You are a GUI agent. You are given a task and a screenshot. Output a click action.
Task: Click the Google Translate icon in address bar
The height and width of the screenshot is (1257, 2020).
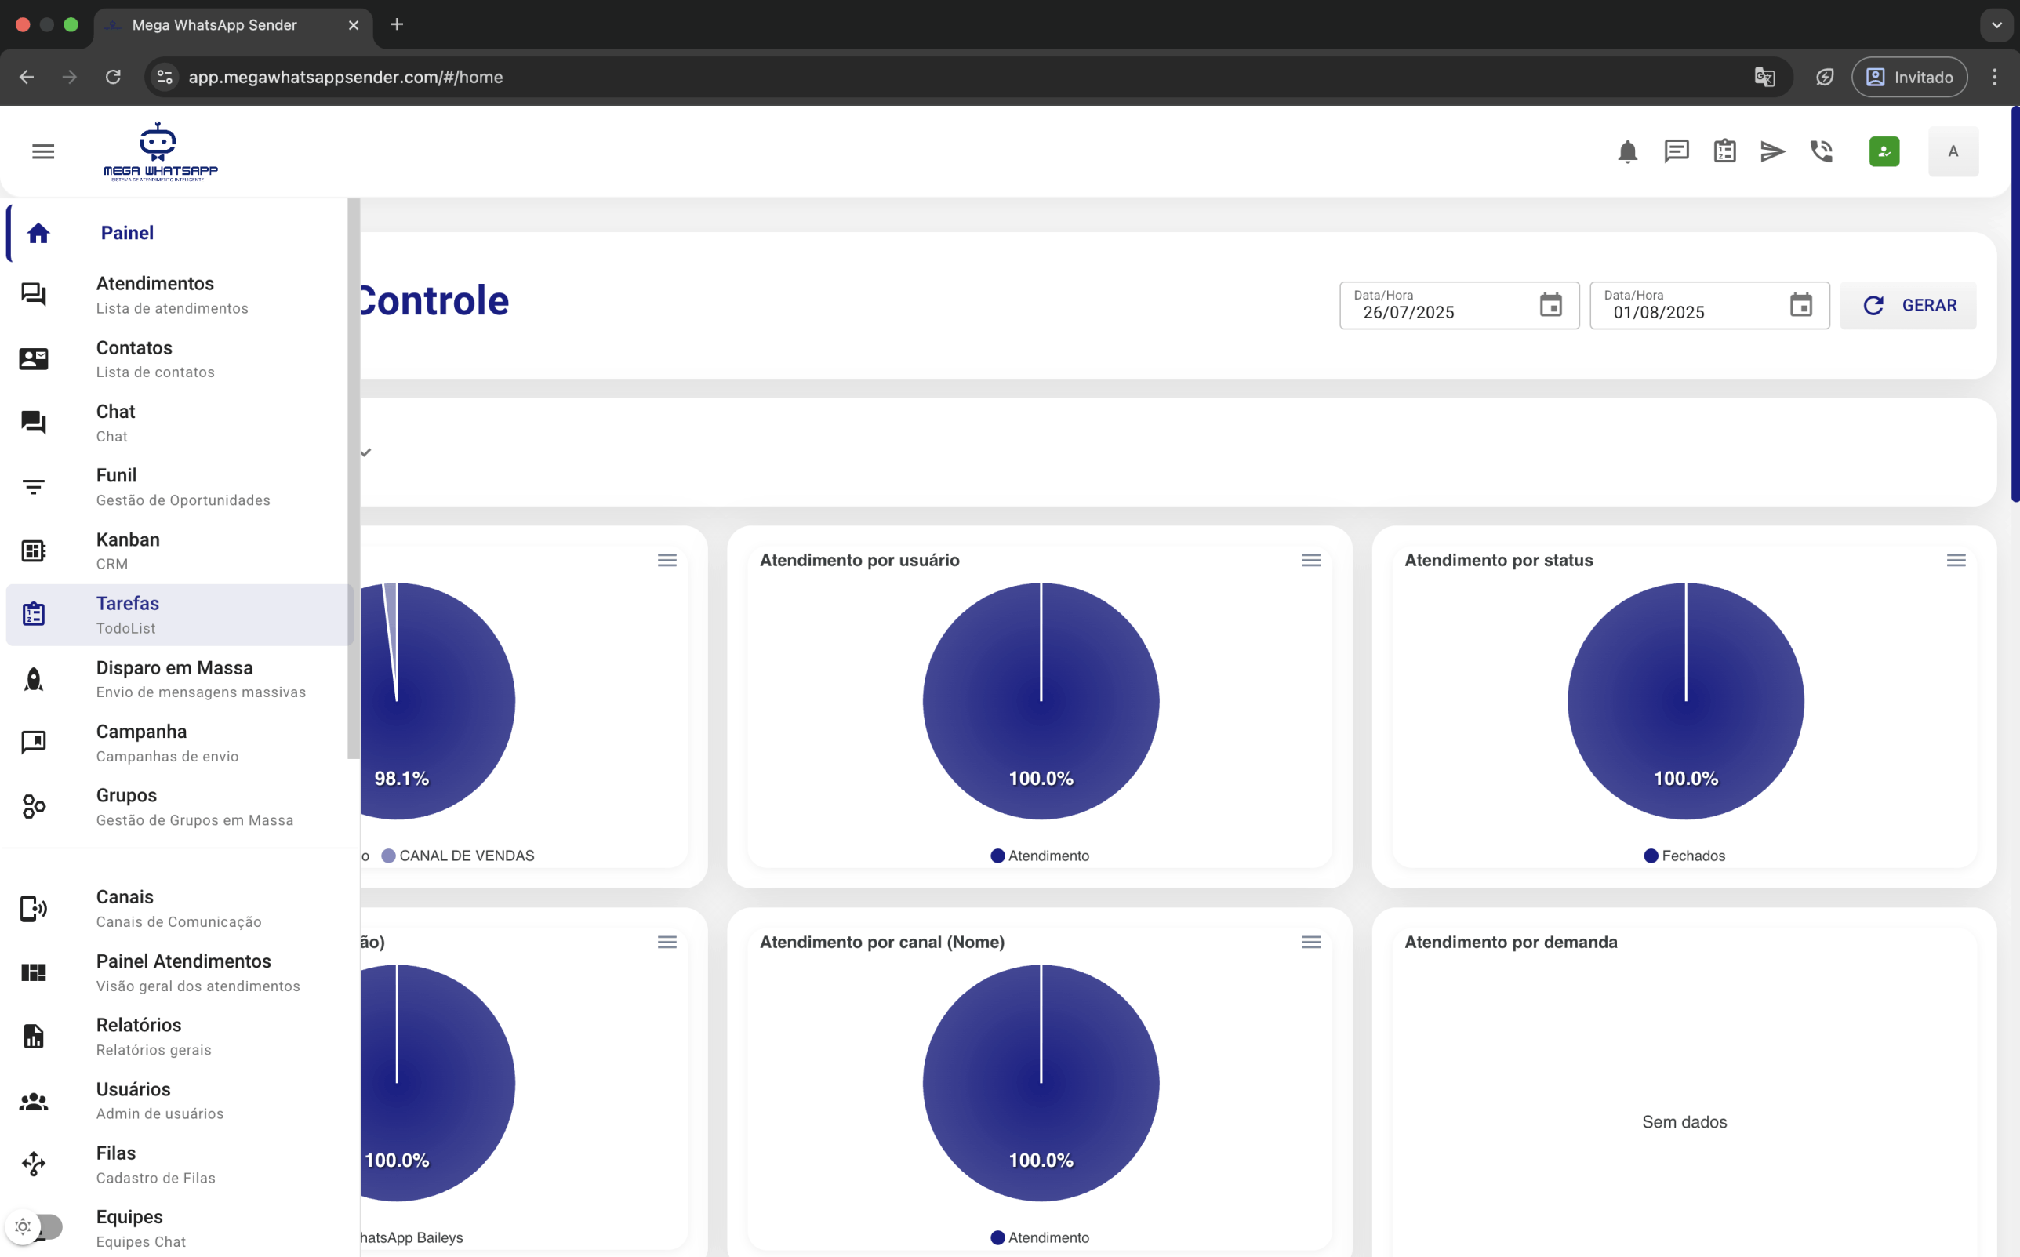[x=1764, y=77]
